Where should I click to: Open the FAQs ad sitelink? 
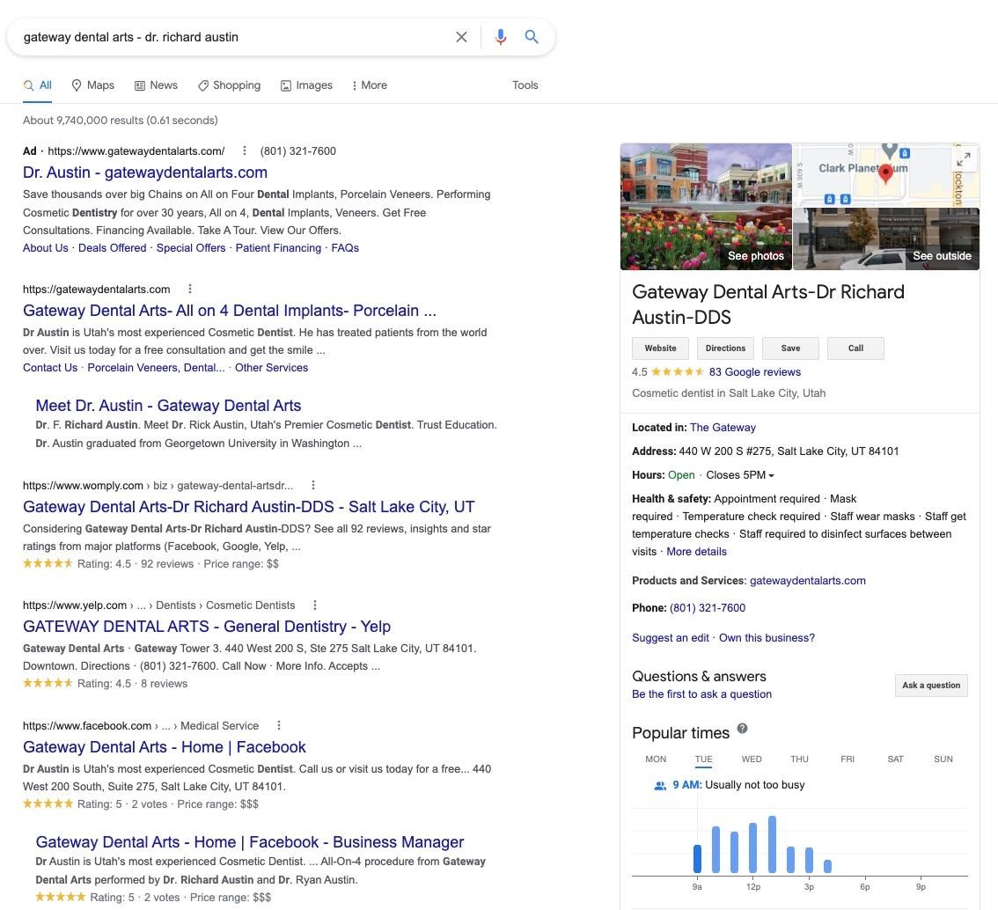pos(345,248)
